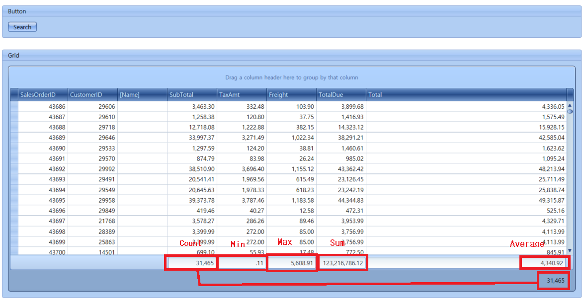Click the bottom count field showing 31,465

point(553,281)
